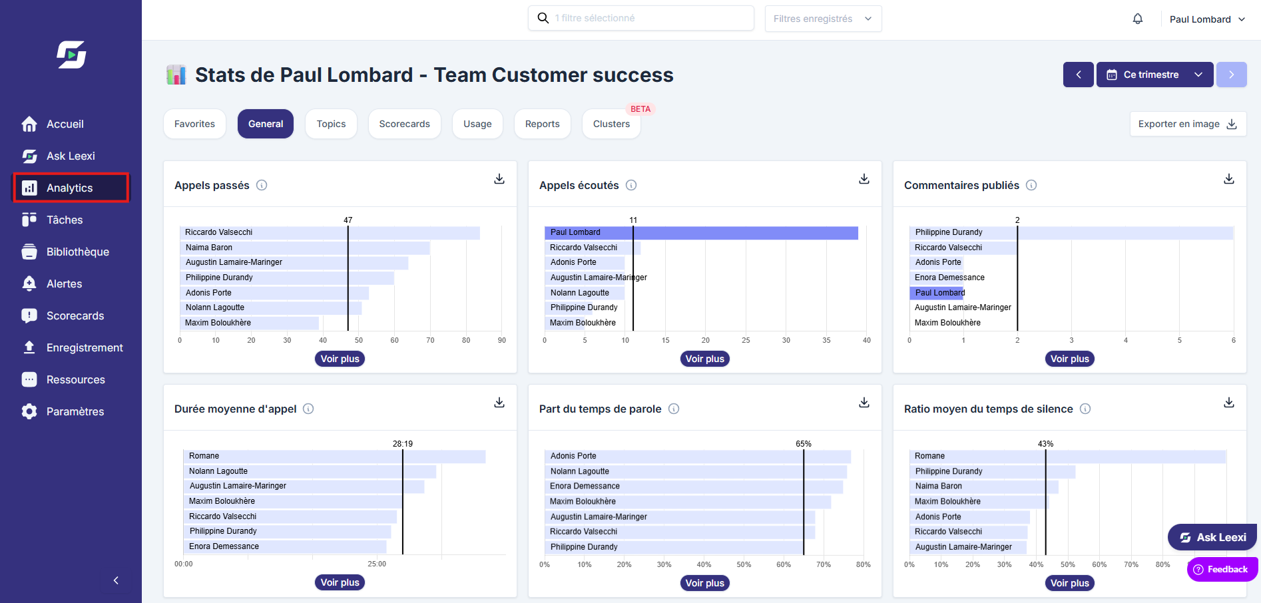Click the Leexi logo in sidebar

coord(71,55)
